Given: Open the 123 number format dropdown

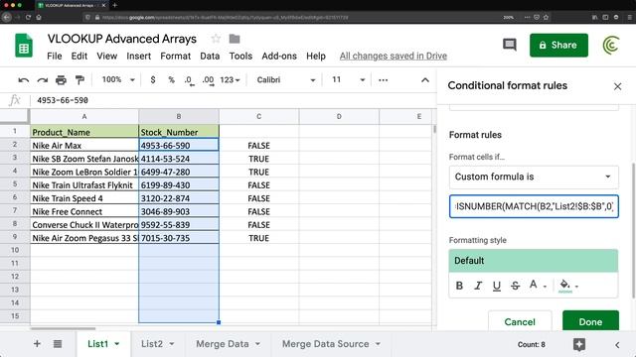Looking at the screenshot, I should pos(230,80).
